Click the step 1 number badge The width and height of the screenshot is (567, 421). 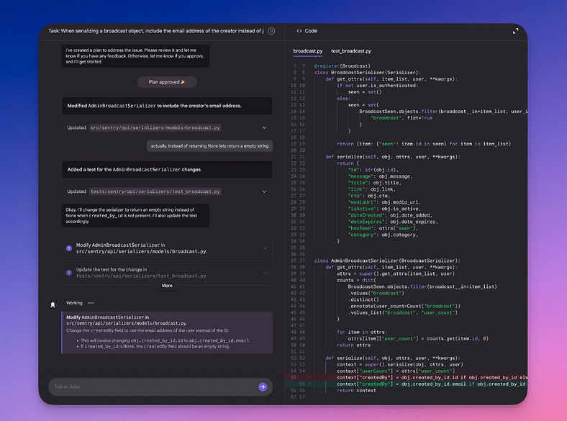tap(69, 248)
